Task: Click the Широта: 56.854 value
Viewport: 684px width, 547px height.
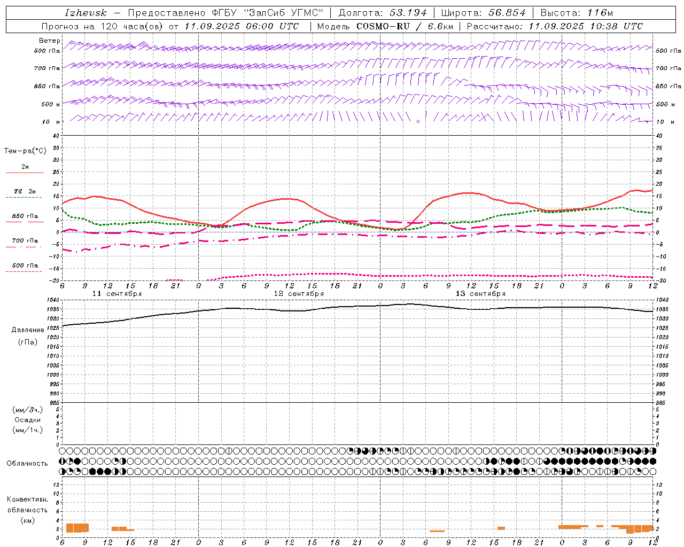Action: 483,13
